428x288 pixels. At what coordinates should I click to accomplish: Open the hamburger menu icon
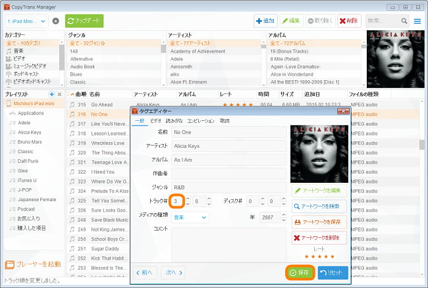coord(417,21)
